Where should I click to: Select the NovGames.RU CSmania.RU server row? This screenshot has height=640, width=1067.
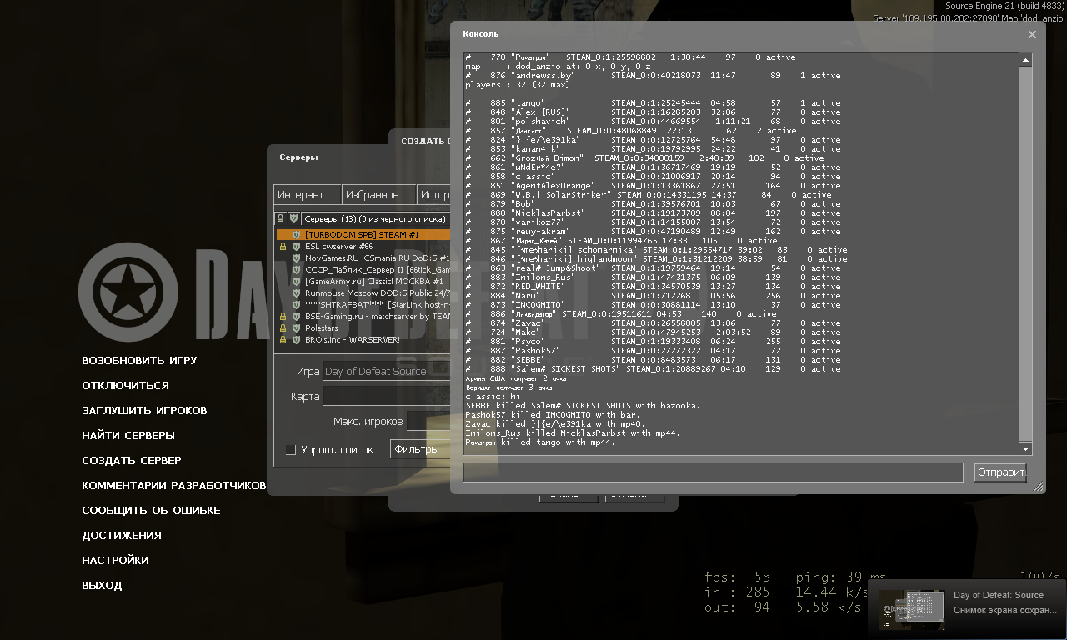click(x=363, y=258)
